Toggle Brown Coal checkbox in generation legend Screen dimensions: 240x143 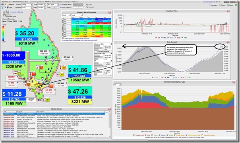[x=134, y=135]
